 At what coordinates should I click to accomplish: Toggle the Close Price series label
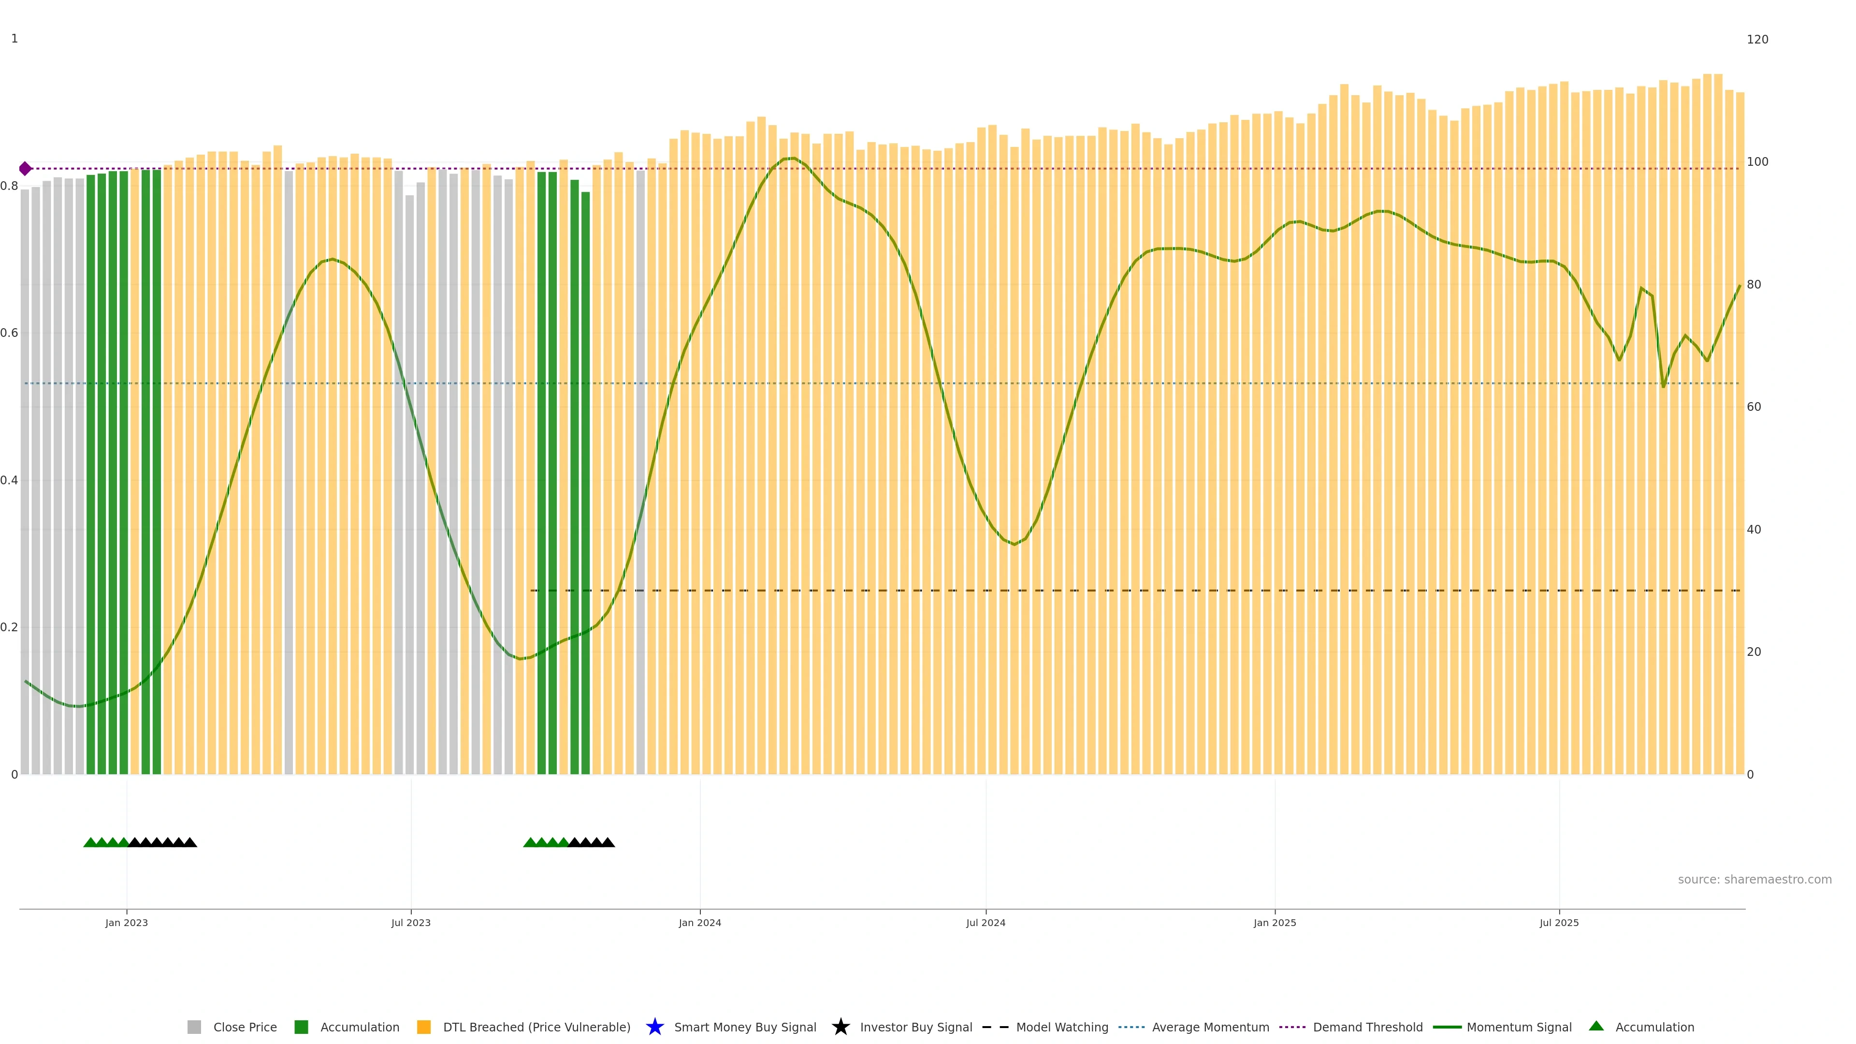pos(245,1028)
